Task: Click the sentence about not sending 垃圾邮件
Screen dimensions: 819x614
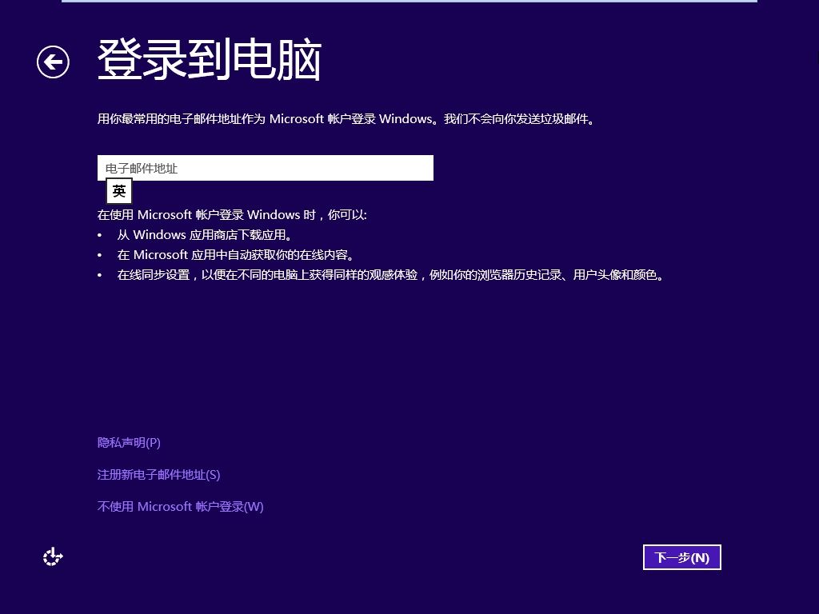Action: (519, 119)
